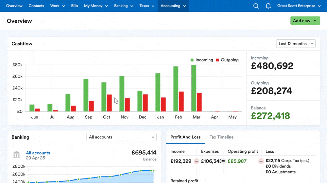The width and height of the screenshot is (327, 183).
Task: Open Great Scott Enterprise account menu
Action: coord(299,6)
